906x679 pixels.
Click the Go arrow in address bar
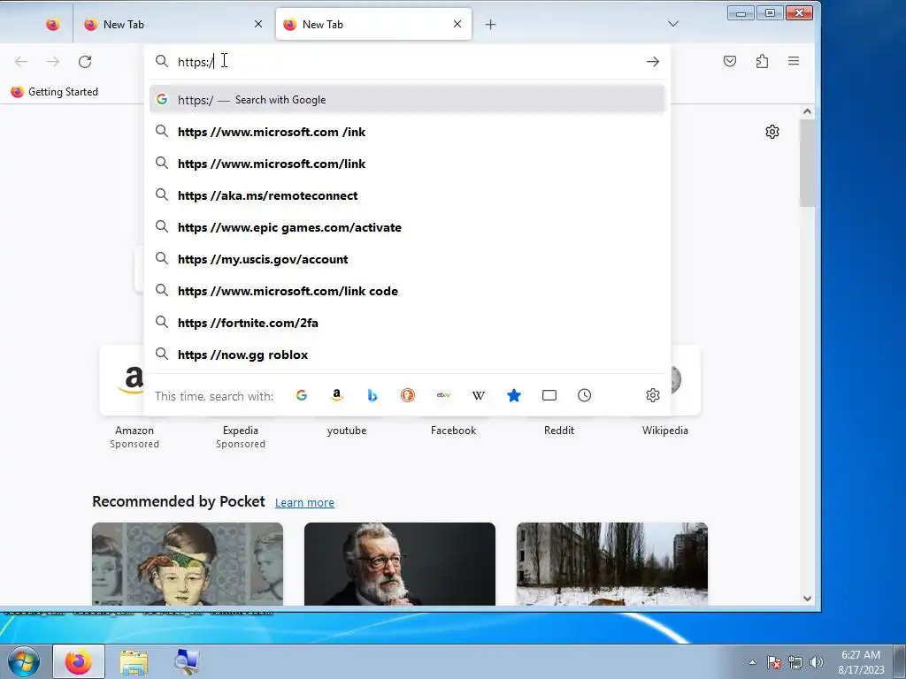click(653, 62)
